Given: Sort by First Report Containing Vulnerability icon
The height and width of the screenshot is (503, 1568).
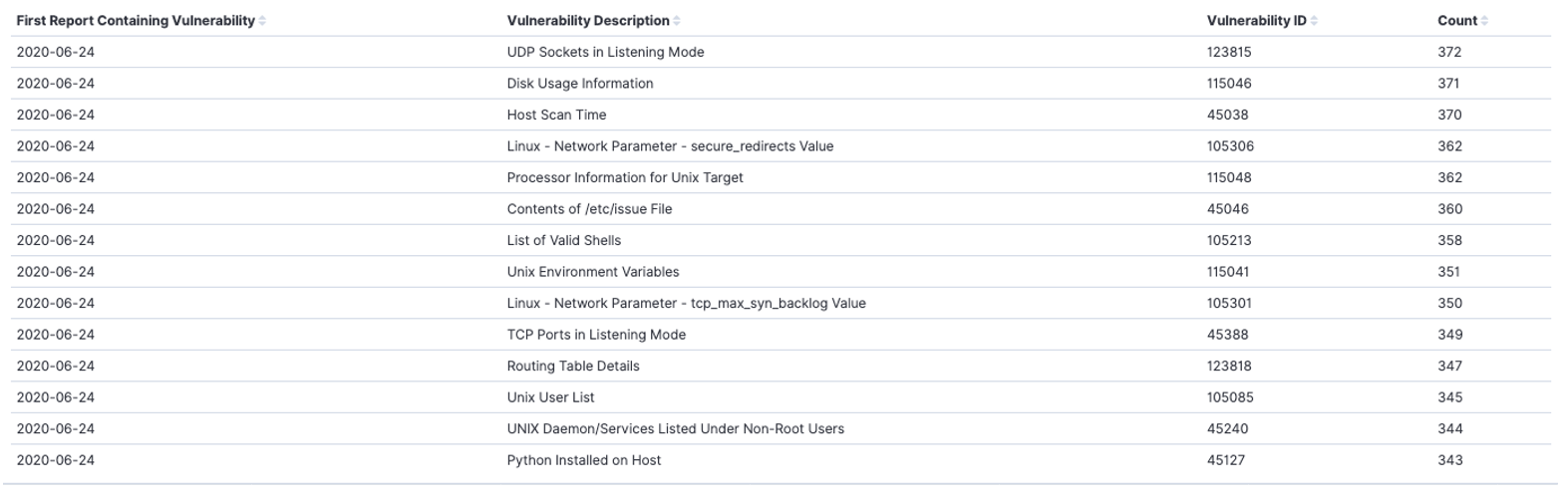Looking at the screenshot, I should click(x=262, y=21).
